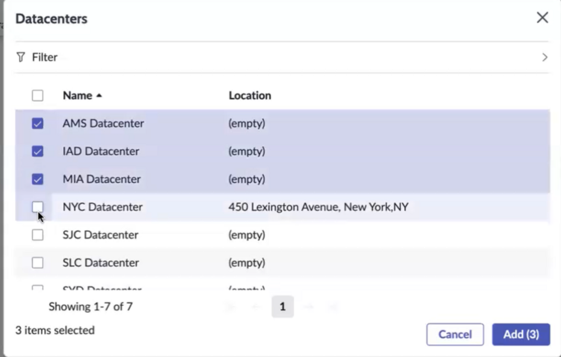Cancel the datacenter selection
This screenshot has height=357, width=561.
pos(455,335)
